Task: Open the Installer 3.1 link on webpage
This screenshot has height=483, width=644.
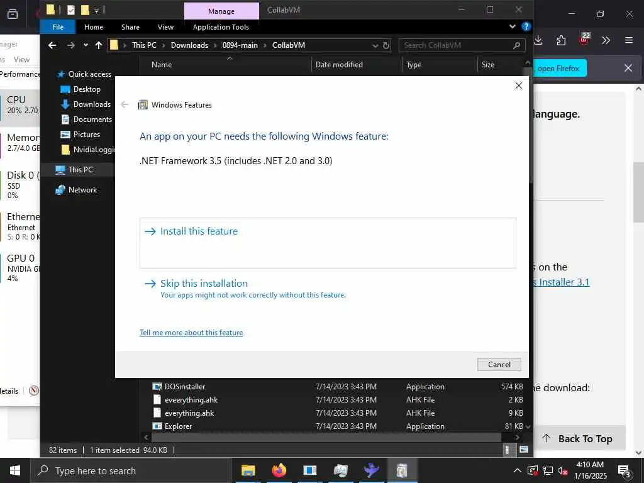Action: [562, 282]
